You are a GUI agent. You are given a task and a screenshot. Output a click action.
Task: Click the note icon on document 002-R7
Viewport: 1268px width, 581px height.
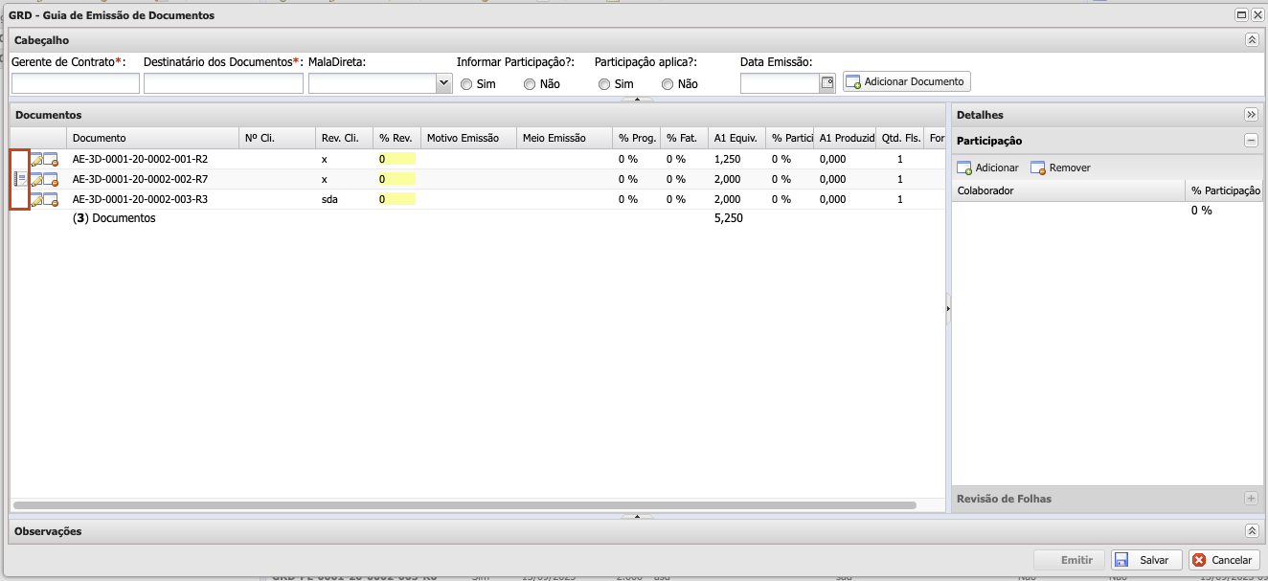(x=20, y=179)
